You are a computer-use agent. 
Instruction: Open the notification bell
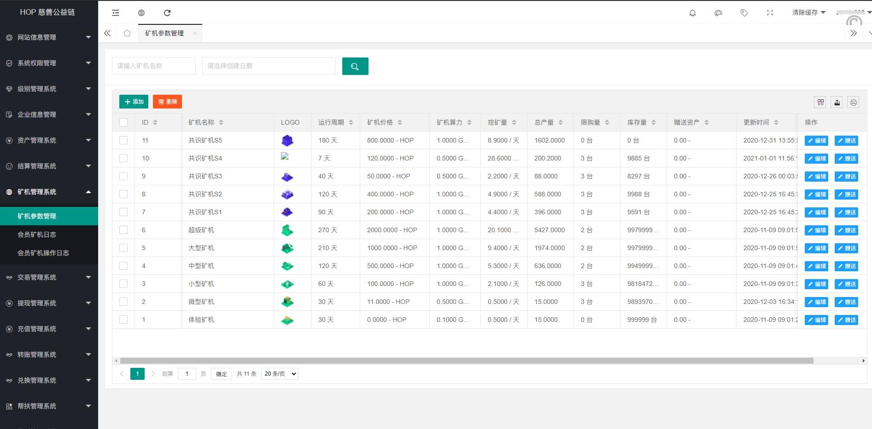[x=692, y=13]
